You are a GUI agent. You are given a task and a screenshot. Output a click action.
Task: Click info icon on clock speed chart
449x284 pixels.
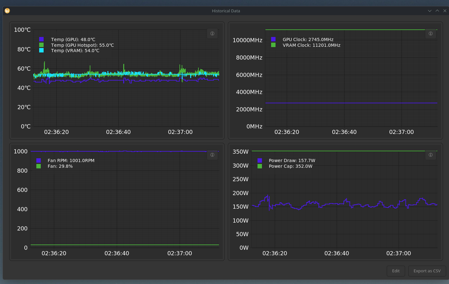[430, 33]
